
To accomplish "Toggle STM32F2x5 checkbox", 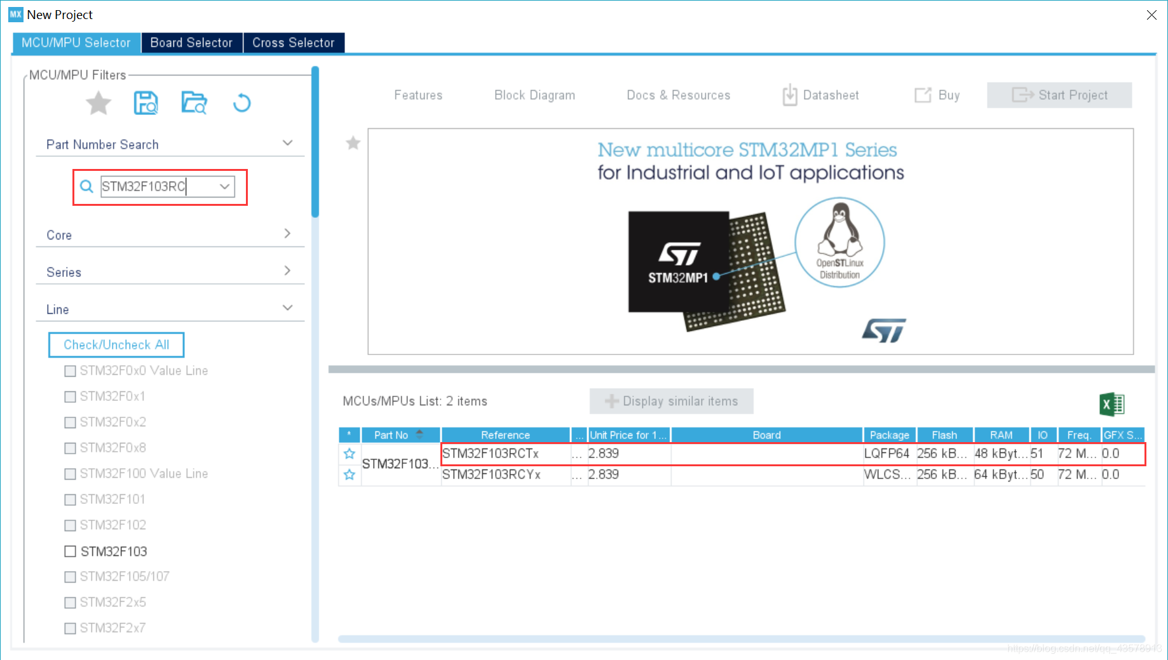I will tap(70, 602).
